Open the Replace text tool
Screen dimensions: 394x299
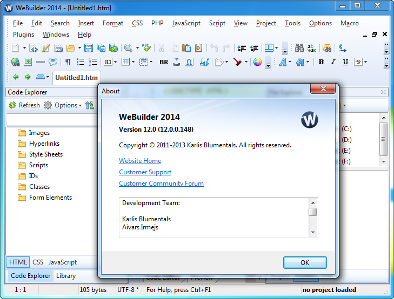pos(312,47)
